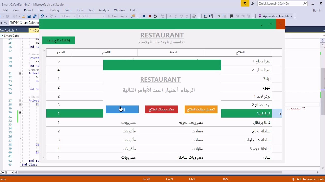Click the Step Out icon
This screenshot has height=182, width=325.
(x=187, y=16)
